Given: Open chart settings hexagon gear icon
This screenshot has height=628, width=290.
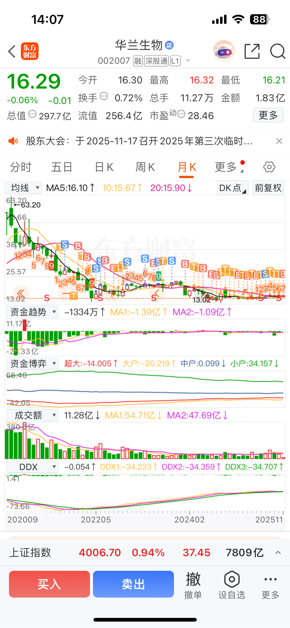Looking at the screenshot, I should [x=269, y=167].
